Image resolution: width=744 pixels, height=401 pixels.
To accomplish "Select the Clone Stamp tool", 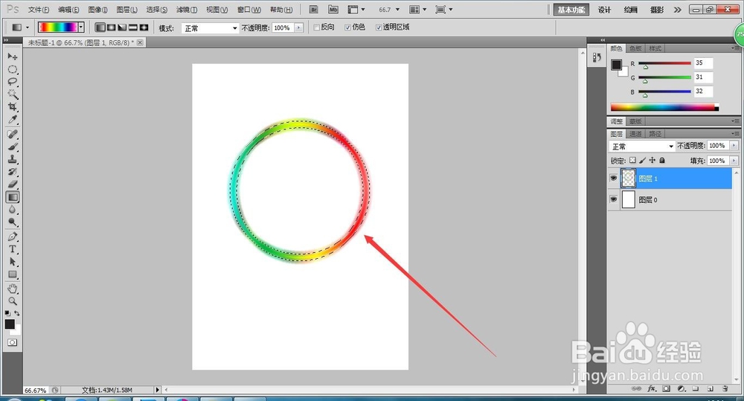I will (13, 159).
